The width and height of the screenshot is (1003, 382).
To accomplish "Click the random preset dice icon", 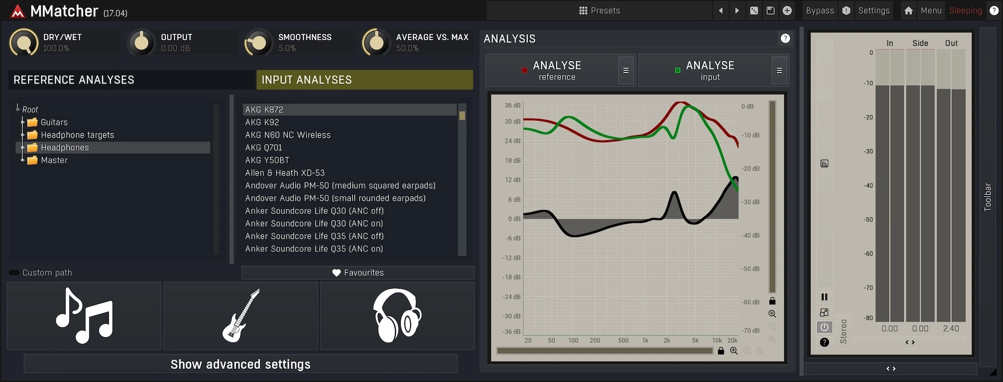I will [754, 10].
